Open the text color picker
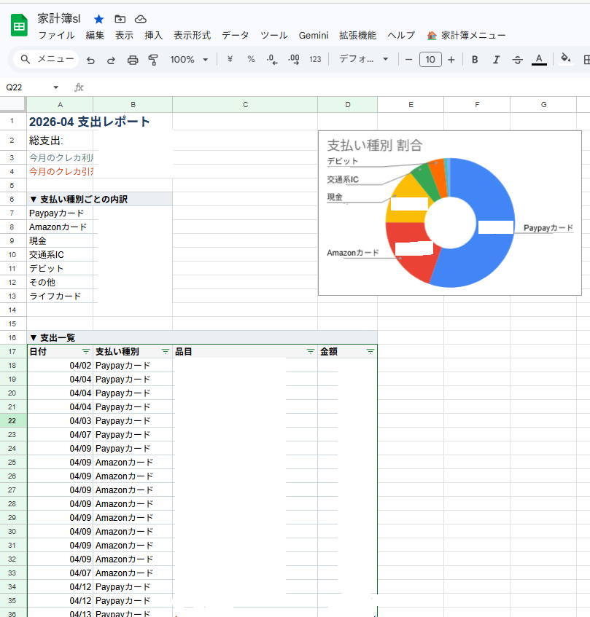 539,60
